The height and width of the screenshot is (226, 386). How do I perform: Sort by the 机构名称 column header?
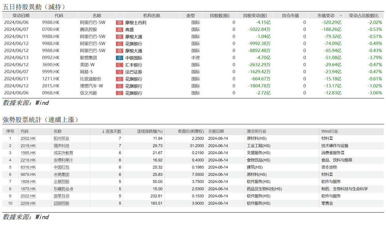coord(152,15)
